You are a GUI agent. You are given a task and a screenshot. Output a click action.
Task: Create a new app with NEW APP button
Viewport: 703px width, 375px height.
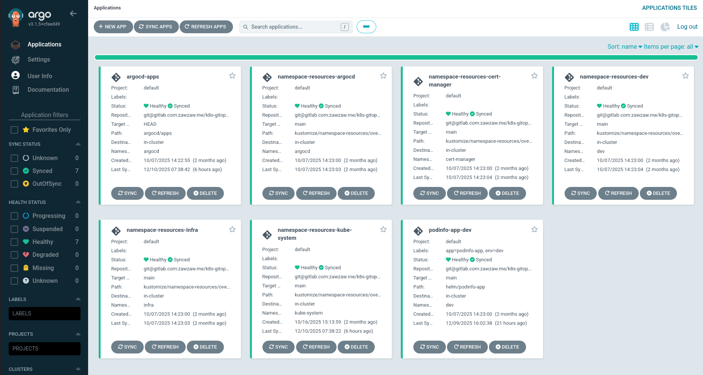point(113,26)
